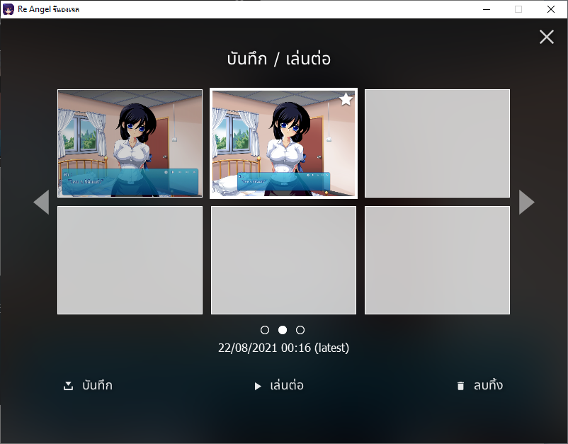Select the first save slot thumbnail
Image resolution: width=568 pixels, height=444 pixels.
tap(130, 144)
